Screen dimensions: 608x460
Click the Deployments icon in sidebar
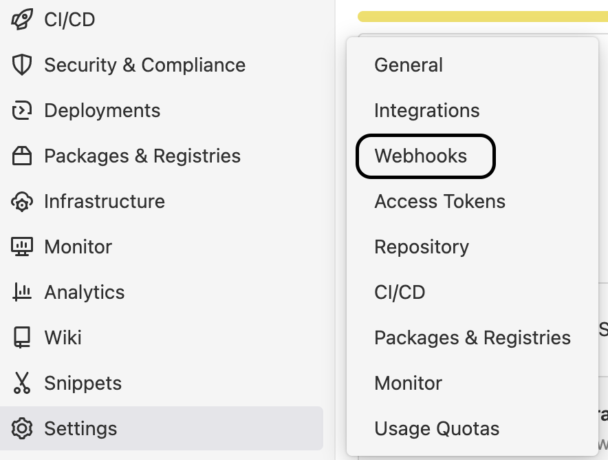pos(22,110)
